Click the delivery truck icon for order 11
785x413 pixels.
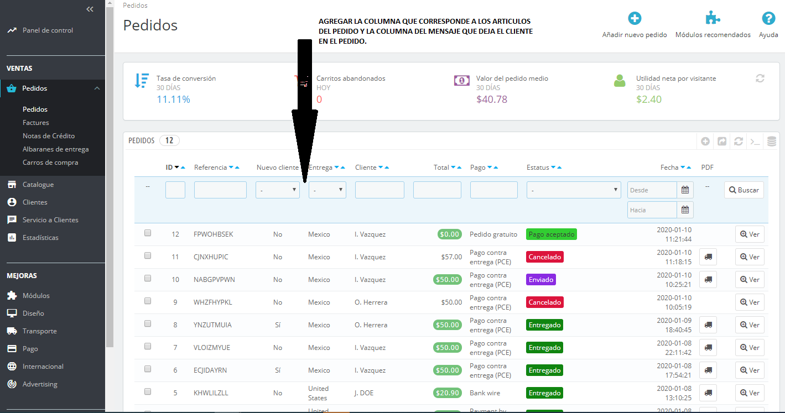click(x=708, y=257)
